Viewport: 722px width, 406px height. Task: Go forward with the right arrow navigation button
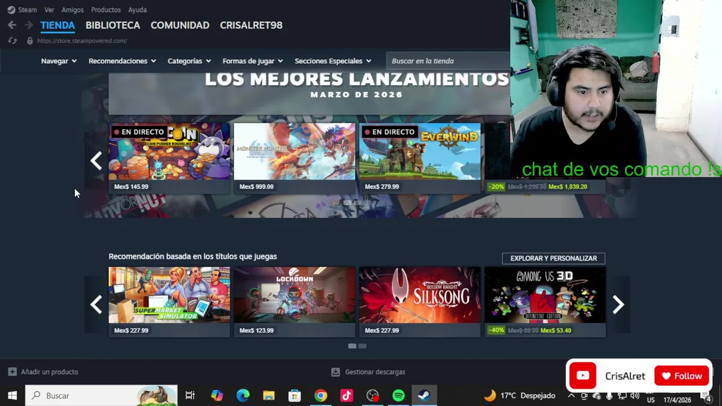28,25
